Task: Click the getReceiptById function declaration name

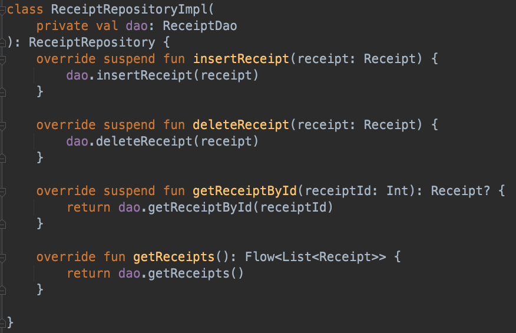Action: (x=245, y=191)
